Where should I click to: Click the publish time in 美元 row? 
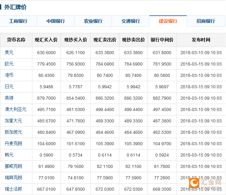(x=201, y=53)
